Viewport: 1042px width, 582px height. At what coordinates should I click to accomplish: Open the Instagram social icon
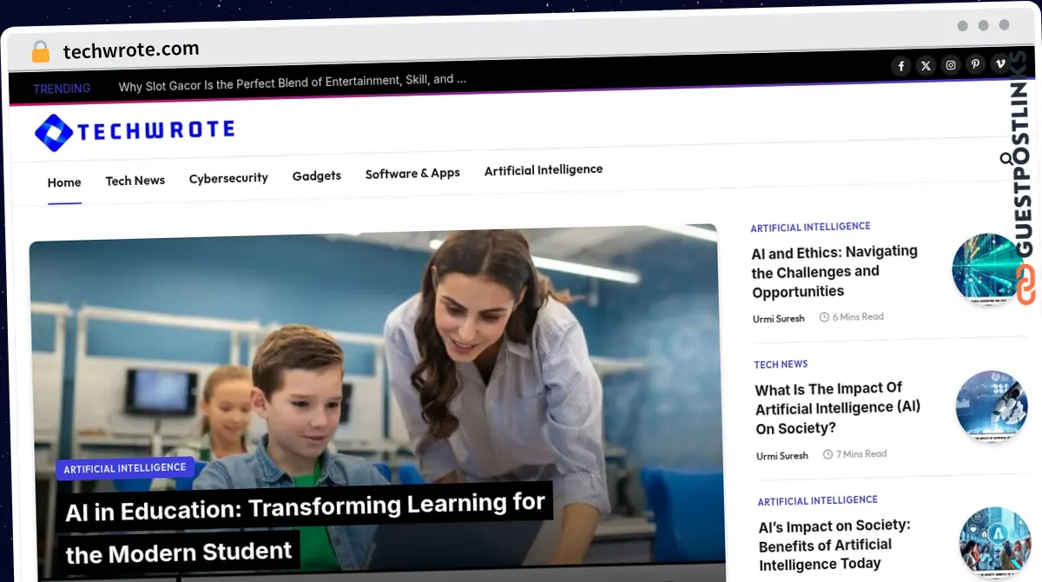[951, 65]
